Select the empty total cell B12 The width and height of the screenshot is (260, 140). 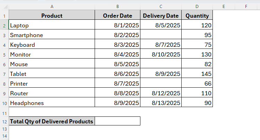pyautogui.click(x=118, y=121)
